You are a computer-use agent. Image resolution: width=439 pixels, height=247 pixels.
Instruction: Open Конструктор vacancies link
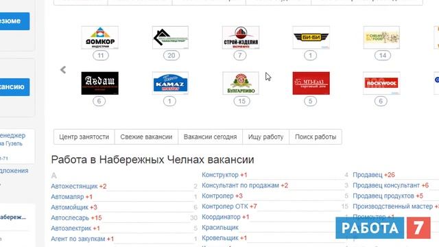220,175
